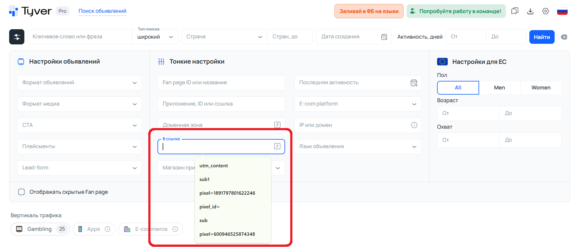Focus the Ключевое слово или фраза field
This screenshot has width=579, height=247.
tap(80, 37)
